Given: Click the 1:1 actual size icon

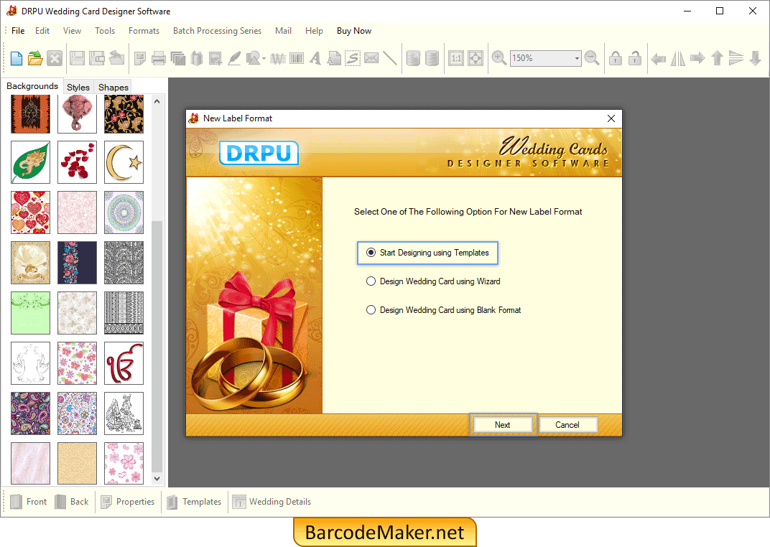Looking at the screenshot, I should point(456,58).
